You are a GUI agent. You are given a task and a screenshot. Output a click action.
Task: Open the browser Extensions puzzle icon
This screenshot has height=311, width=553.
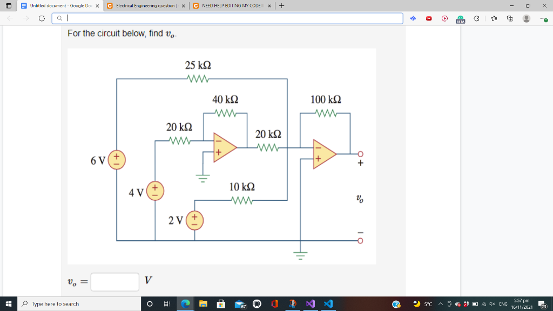476,18
